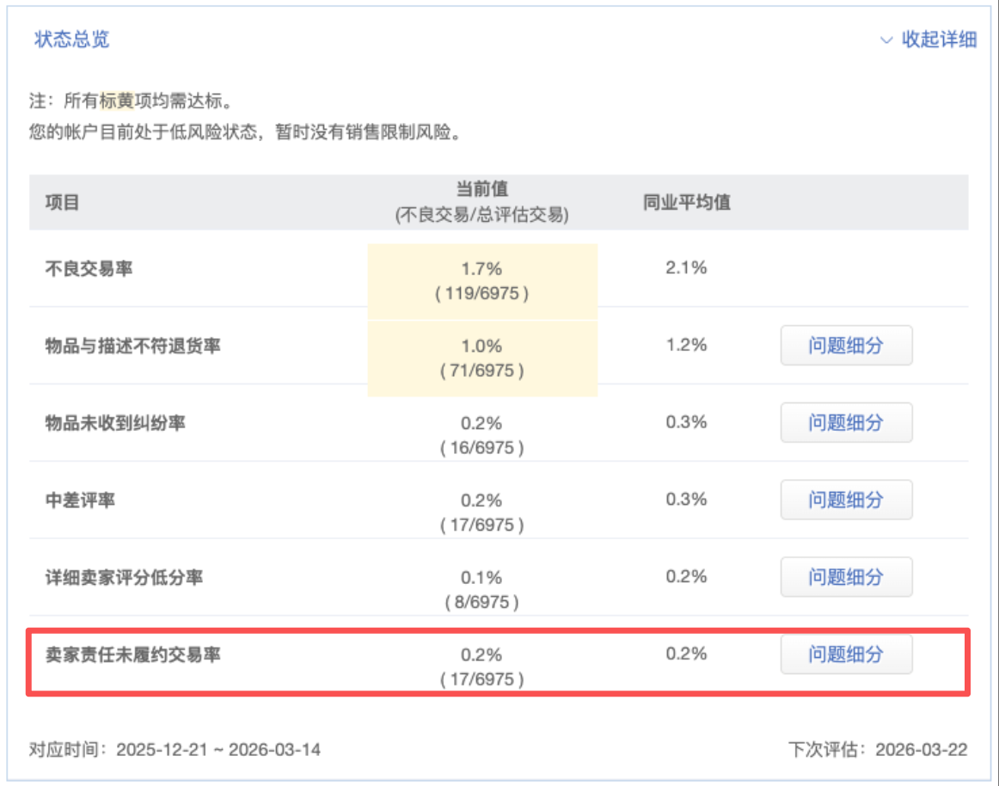This screenshot has width=999, height=786.
Task: Open 问题细分 for 物品与描述不符退货率
Action: (846, 346)
